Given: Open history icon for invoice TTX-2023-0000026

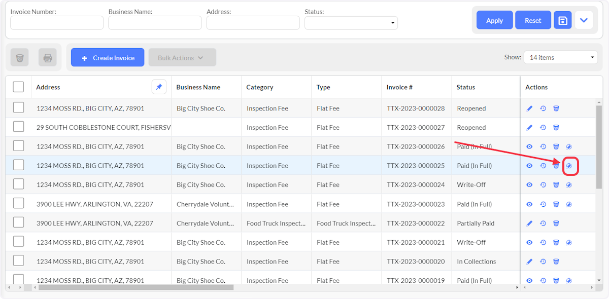Looking at the screenshot, I should tap(543, 146).
